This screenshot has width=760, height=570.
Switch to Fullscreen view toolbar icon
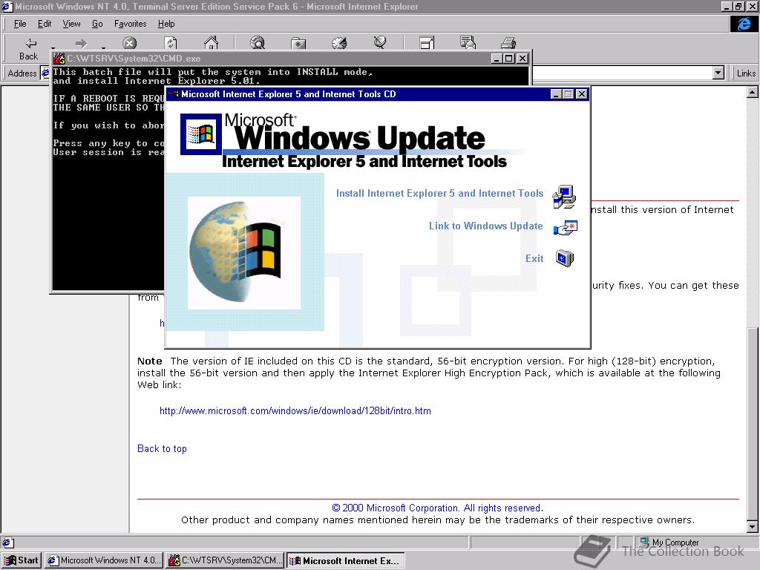coord(427,43)
